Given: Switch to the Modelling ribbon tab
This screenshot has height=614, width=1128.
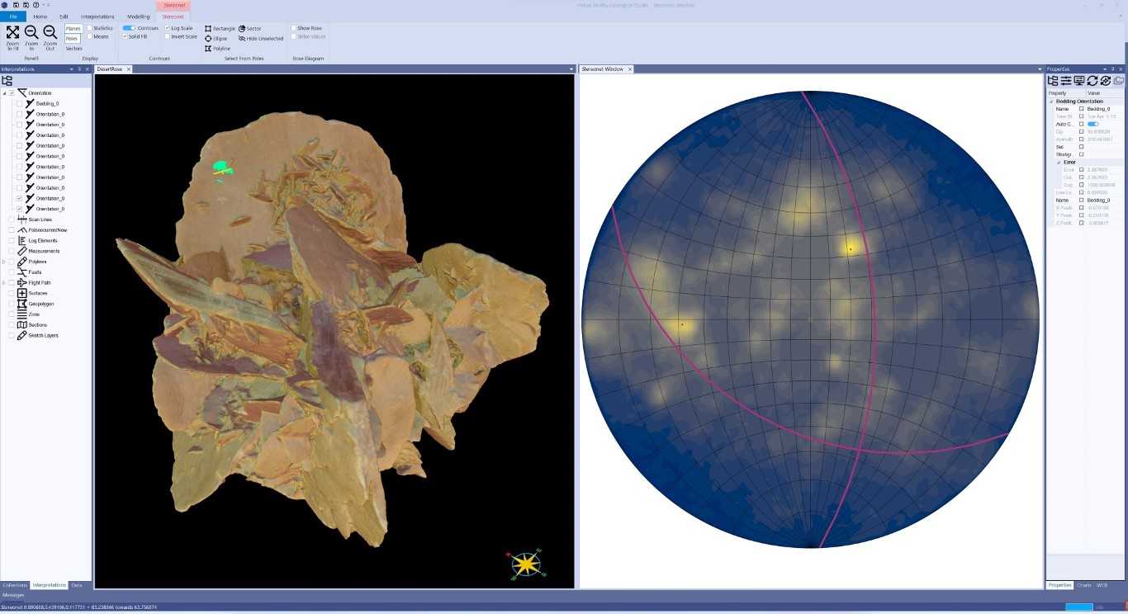Looking at the screenshot, I should pyautogui.click(x=138, y=16).
